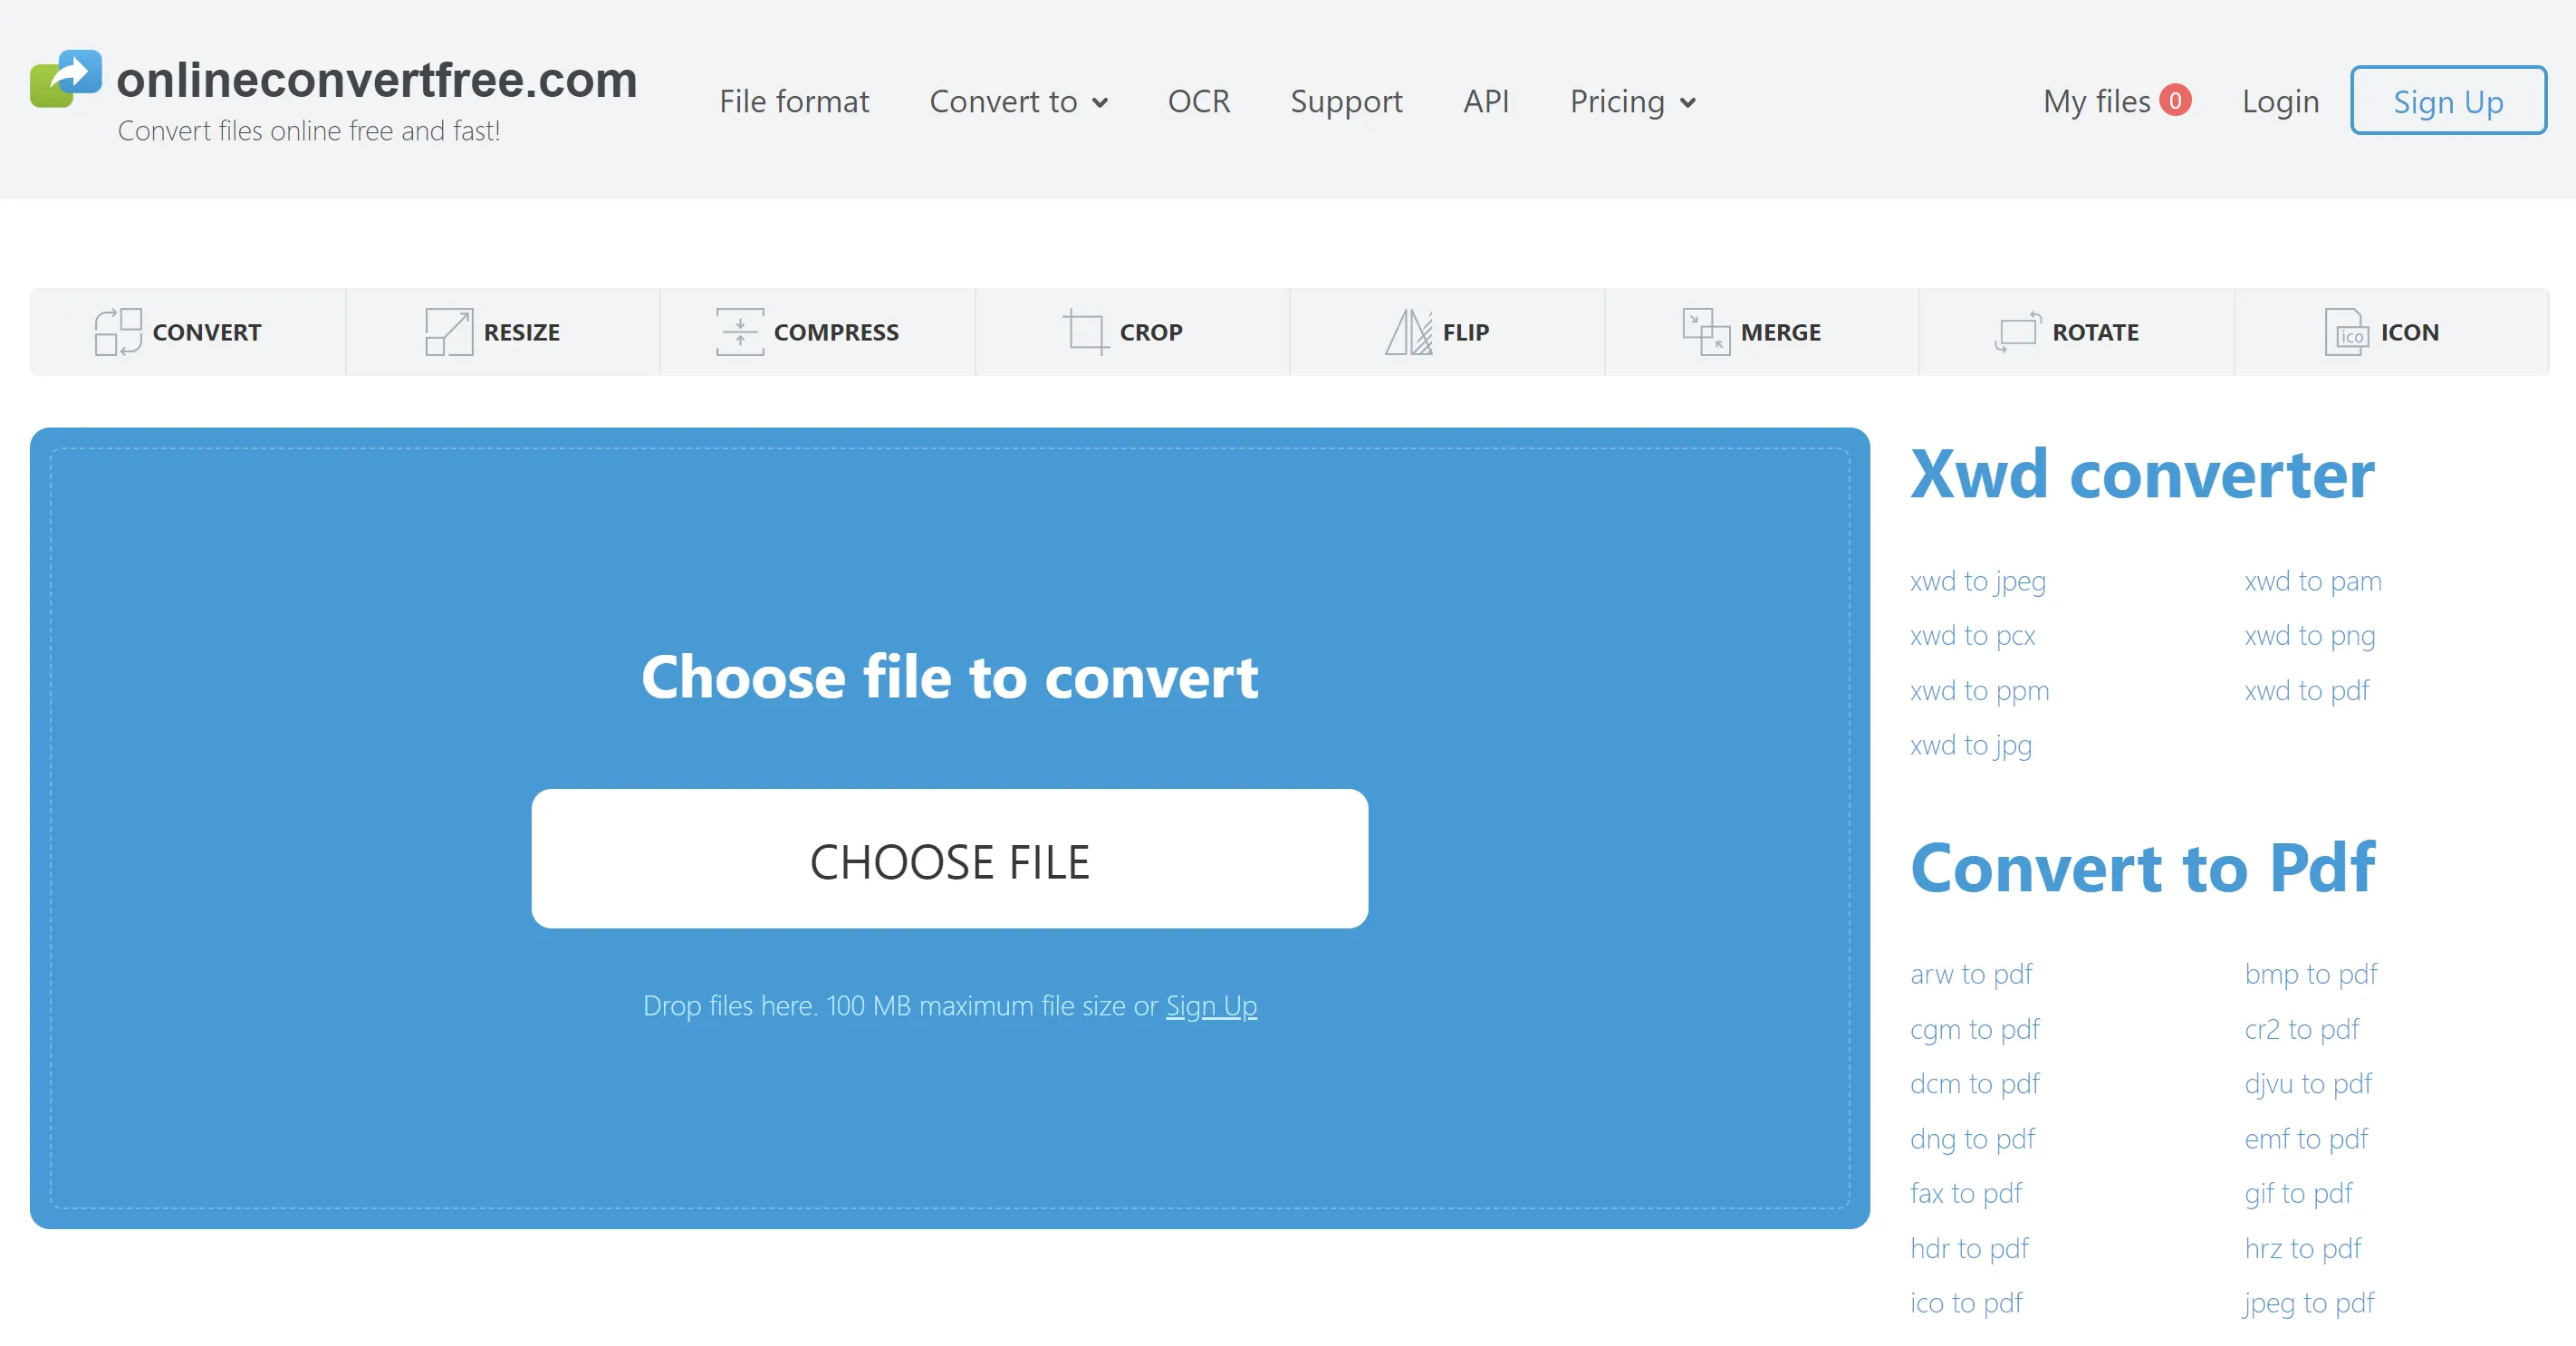The width and height of the screenshot is (2576, 1346).
Task: Navigate to the API page
Action: click(1486, 101)
